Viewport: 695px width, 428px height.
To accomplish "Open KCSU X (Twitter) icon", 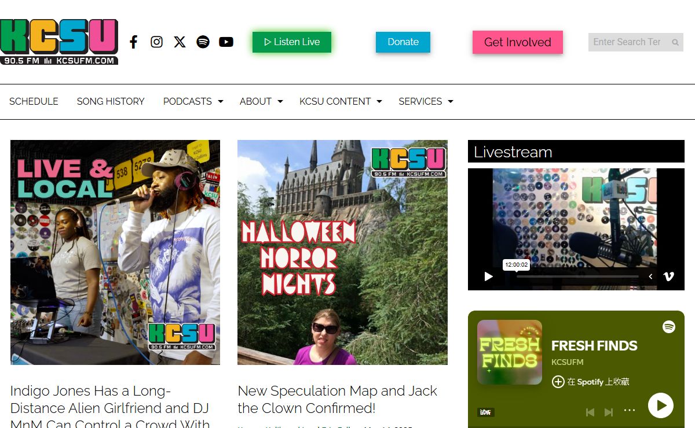I will coord(180,42).
